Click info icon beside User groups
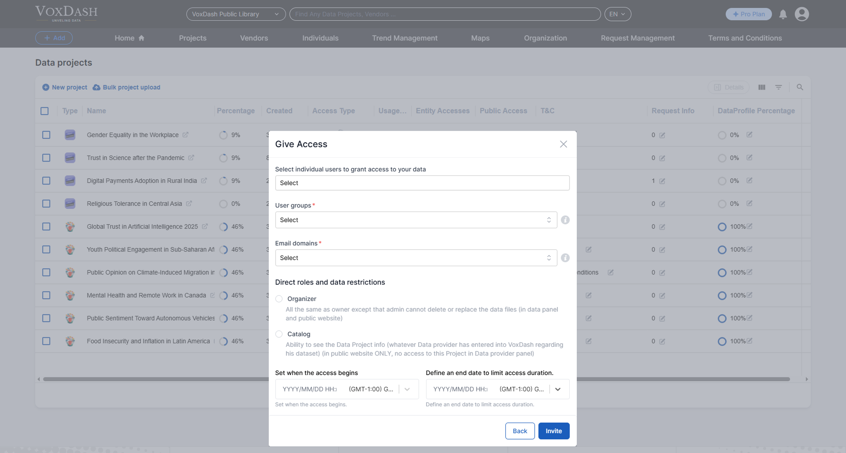 pos(565,220)
